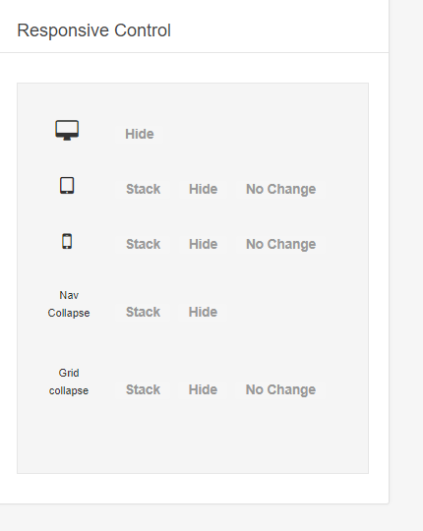
Task: Choose Hide for Nav Collapse
Action: pos(203,312)
